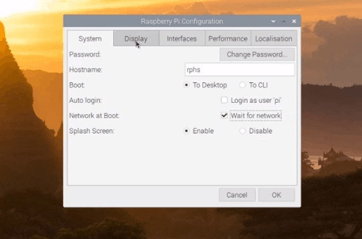Click the Password label
This screenshot has width=362, height=239.
(85, 54)
